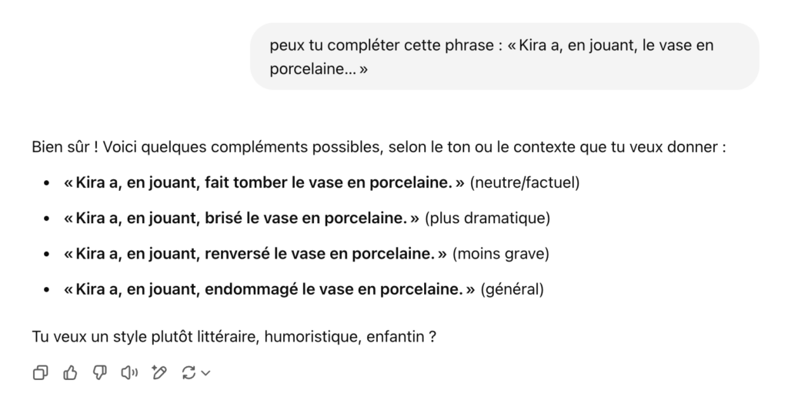788x417 pixels.
Task: Click the "(neutre/factuel)" label
Action: click(524, 183)
